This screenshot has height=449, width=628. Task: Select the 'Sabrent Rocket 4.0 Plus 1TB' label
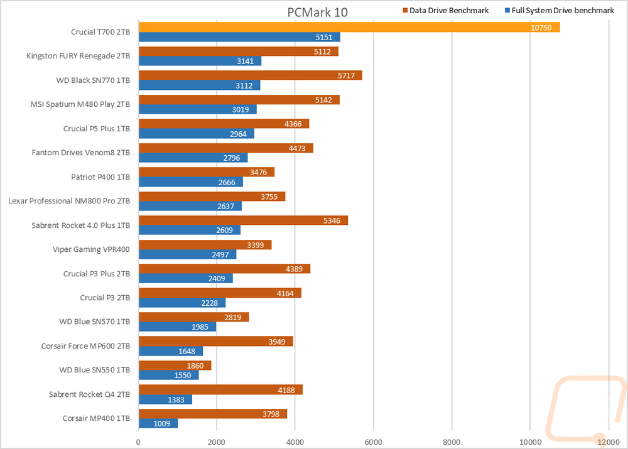coord(81,225)
